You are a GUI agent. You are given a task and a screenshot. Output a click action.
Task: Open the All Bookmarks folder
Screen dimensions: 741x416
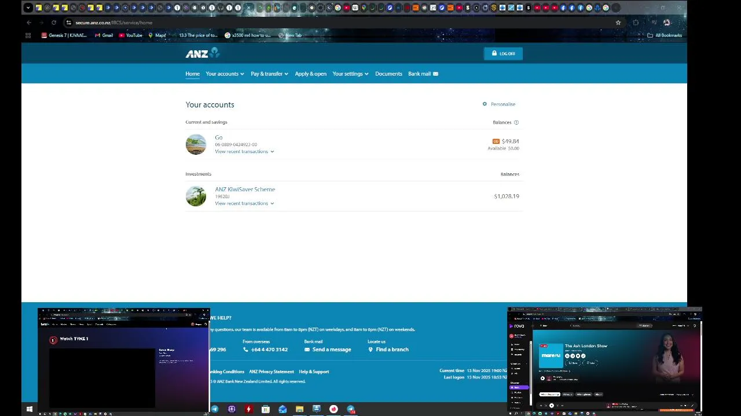[665, 35]
